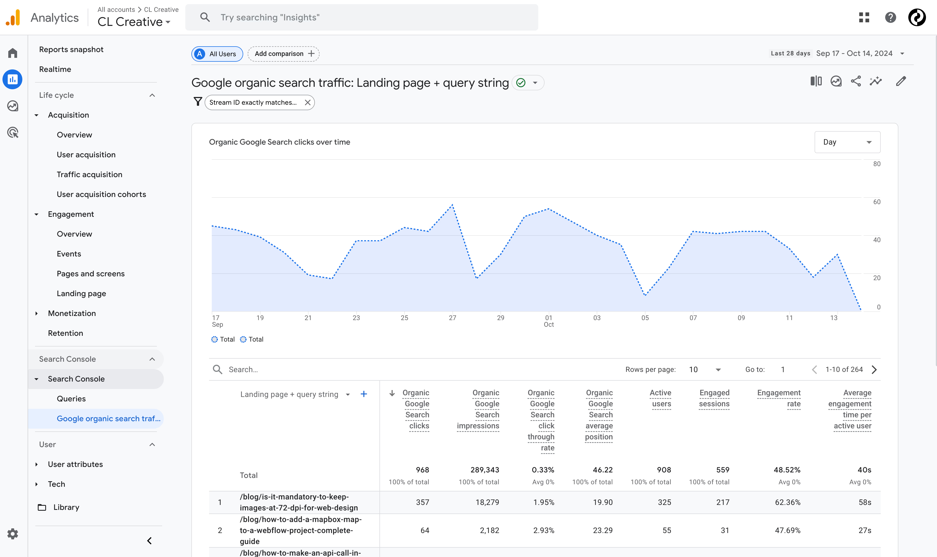This screenshot has width=937, height=557.
Task: Open the Landing page report link
Action: pyautogui.click(x=81, y=294)
